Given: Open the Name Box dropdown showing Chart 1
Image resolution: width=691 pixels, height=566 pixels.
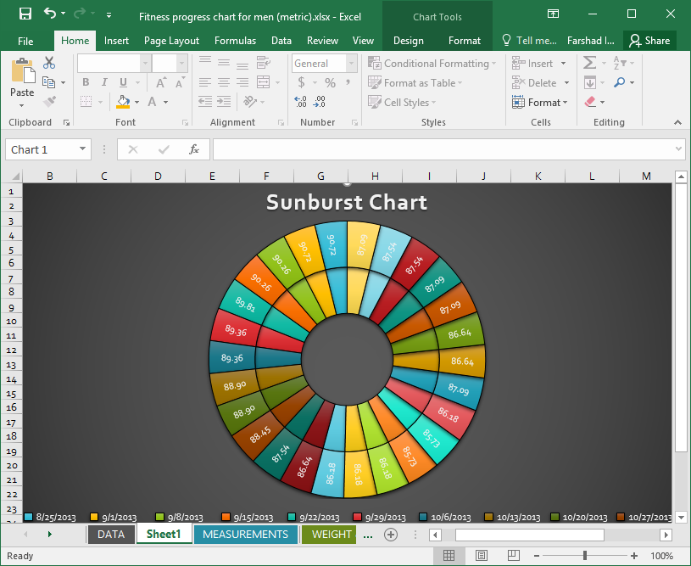Looking at the screenshot, I should click(83, 149).
